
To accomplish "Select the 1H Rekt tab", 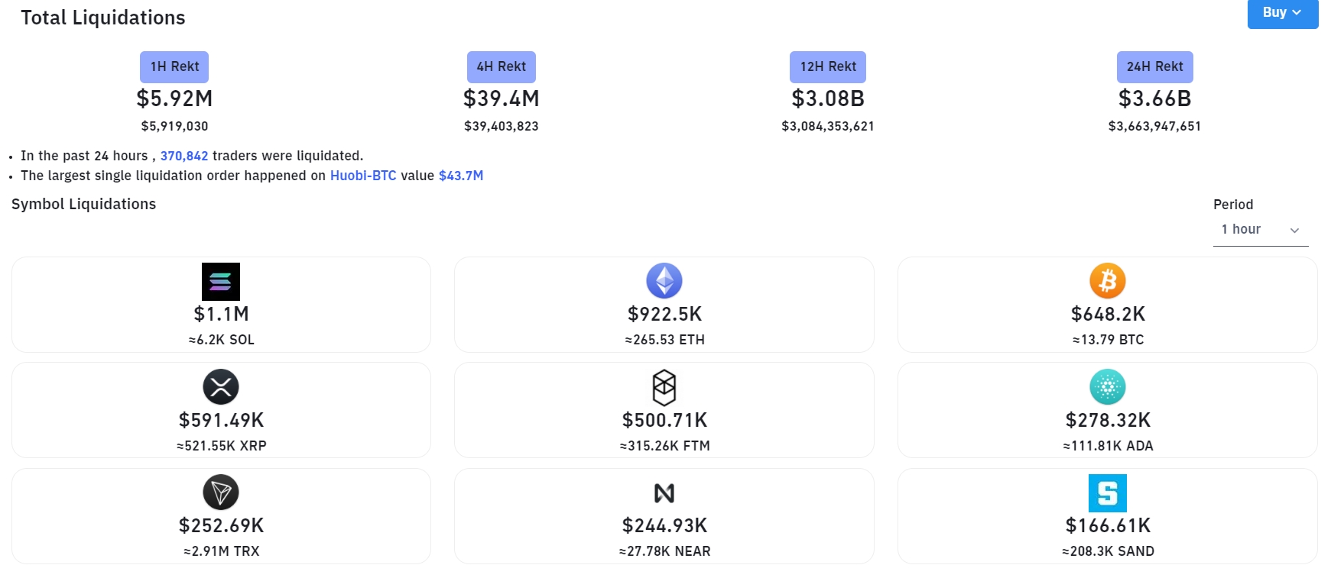I will [x=174, y=67].
